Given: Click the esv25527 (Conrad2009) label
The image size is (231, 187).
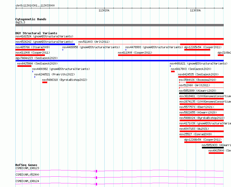Looking at the screenshot, I should (x=196, y=134).
